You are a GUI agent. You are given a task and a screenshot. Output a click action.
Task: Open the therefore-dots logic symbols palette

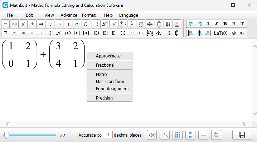pyautogui.click(x=50, y=24)
